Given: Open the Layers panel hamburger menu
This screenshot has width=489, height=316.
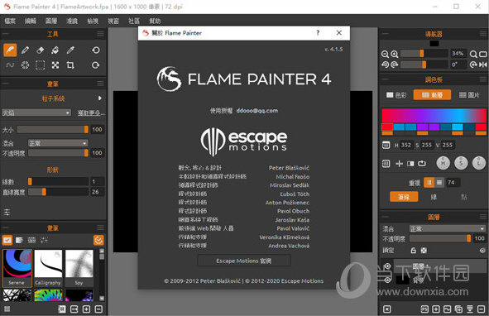Looking at the screenshot, I should coord(483,217).
